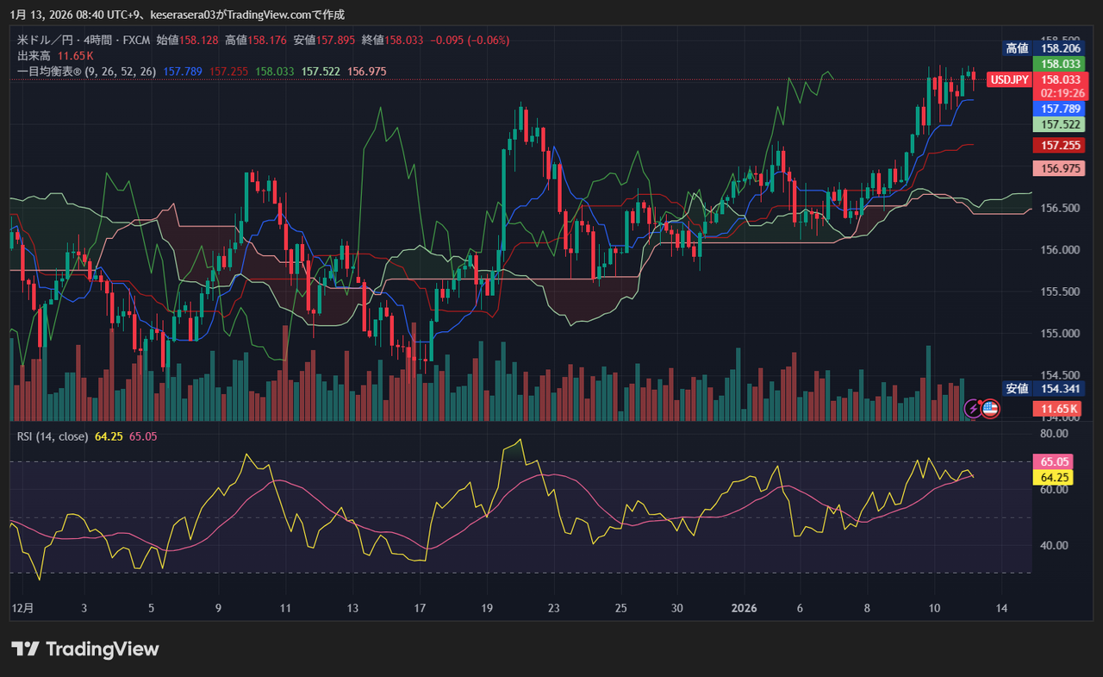Image resolution: width=1103 pixels, height=677 pixels.
Task: Click the 14 date label on the time axis
Action: click(1001, 608)
